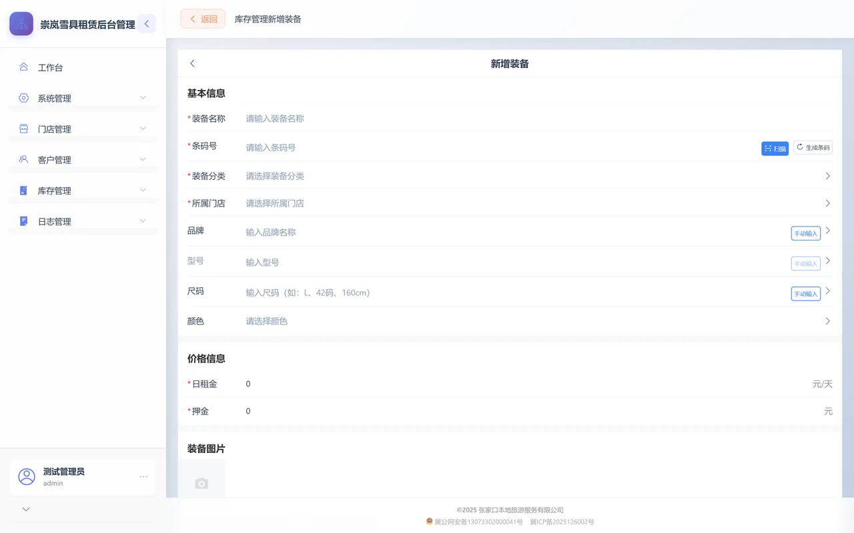
Task: Click 手动输入 on the 品牌 row
Action: click(x=806, y=233)
